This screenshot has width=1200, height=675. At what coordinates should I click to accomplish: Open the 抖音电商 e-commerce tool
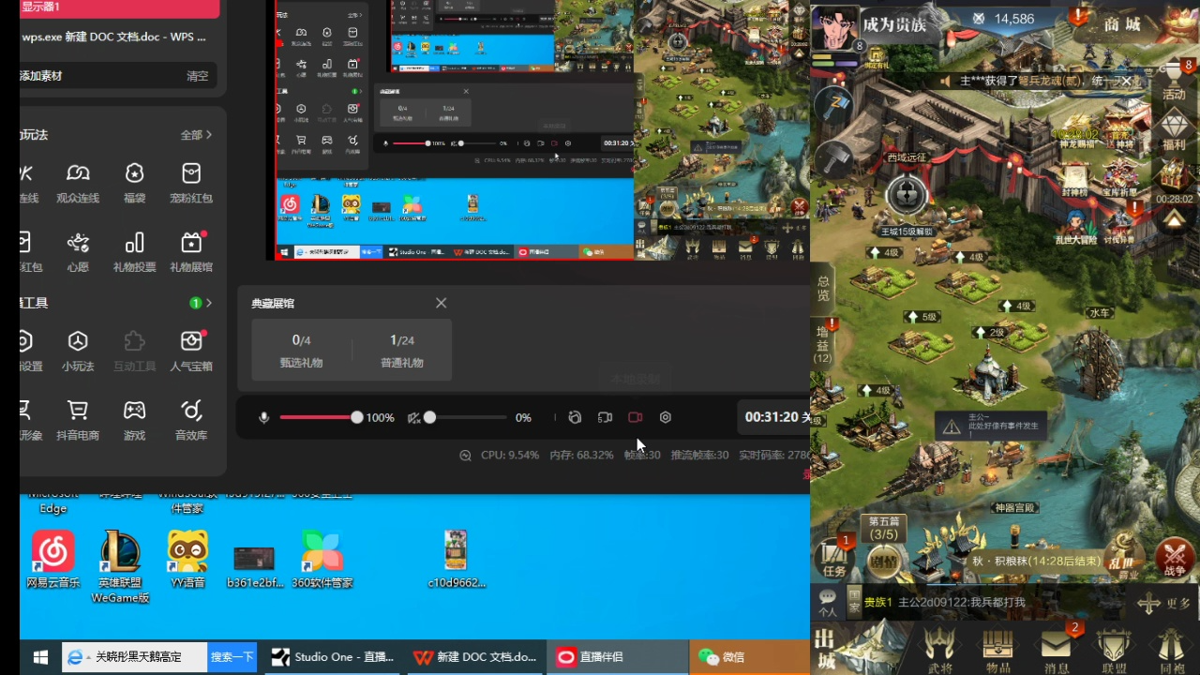pyautogui.click(x=78, y=420)
